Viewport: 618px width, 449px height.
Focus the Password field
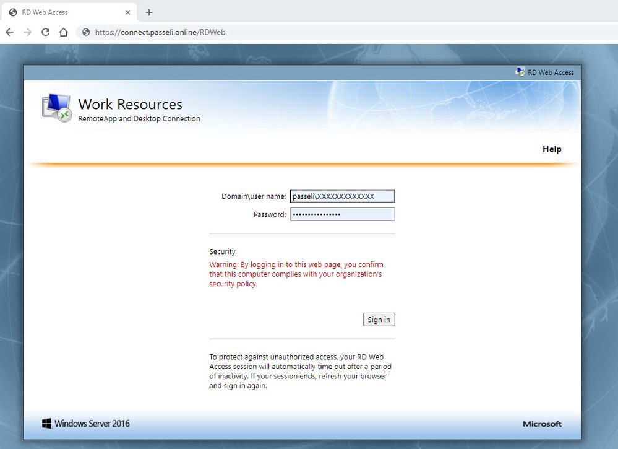(x=343, y=214)
